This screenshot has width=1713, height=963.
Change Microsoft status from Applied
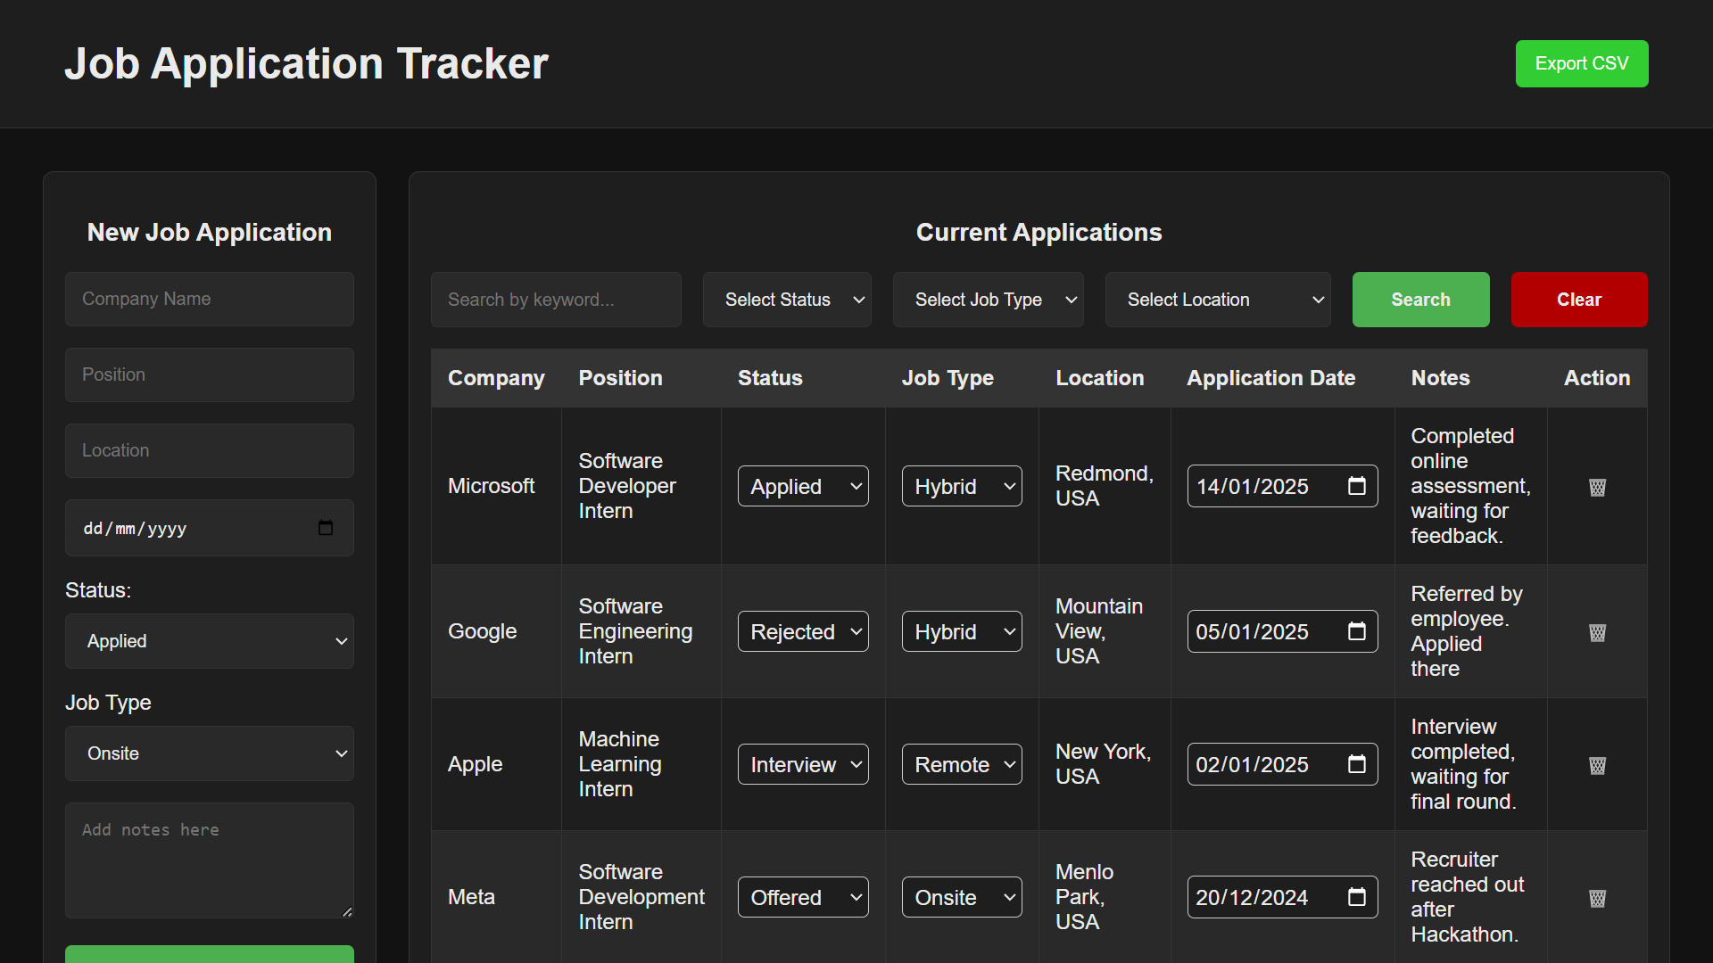[803, 486]
